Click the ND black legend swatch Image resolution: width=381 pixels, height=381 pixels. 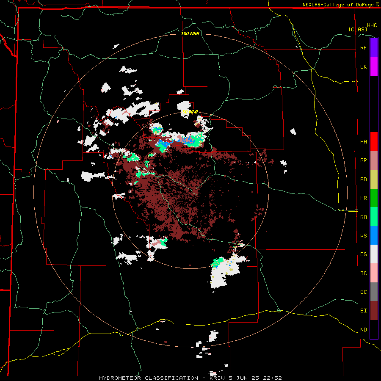pyautogui.click(x=374, y=329)
